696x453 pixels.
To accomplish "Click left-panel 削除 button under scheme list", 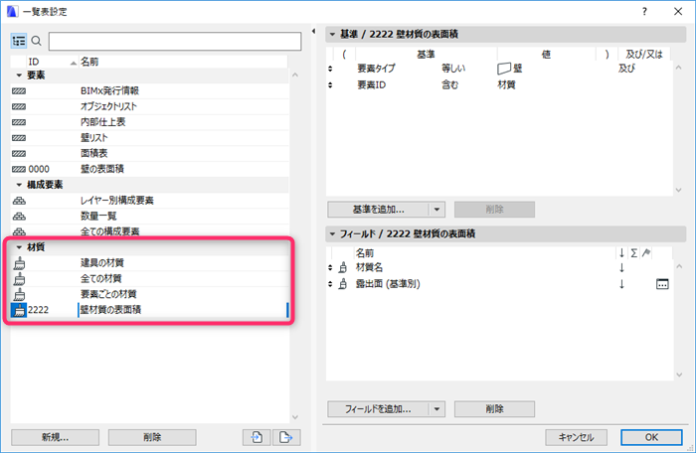I will click(x=152, y=437).
